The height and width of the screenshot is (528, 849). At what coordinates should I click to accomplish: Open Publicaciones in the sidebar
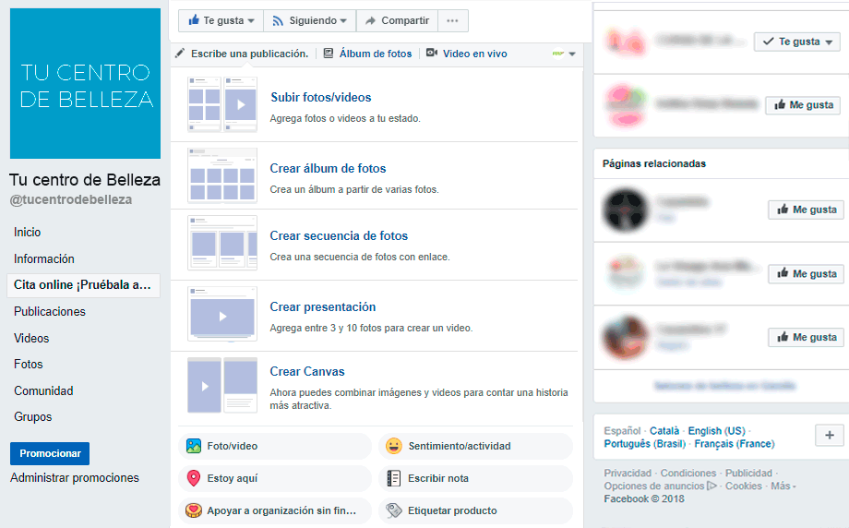[50, 311]
